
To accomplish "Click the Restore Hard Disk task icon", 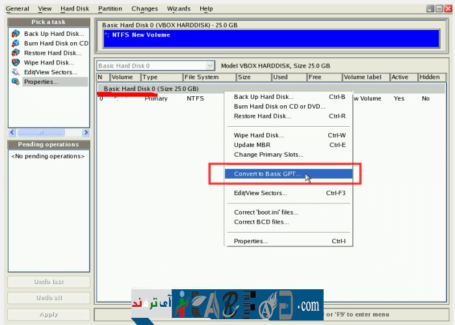I will (16, 53).
